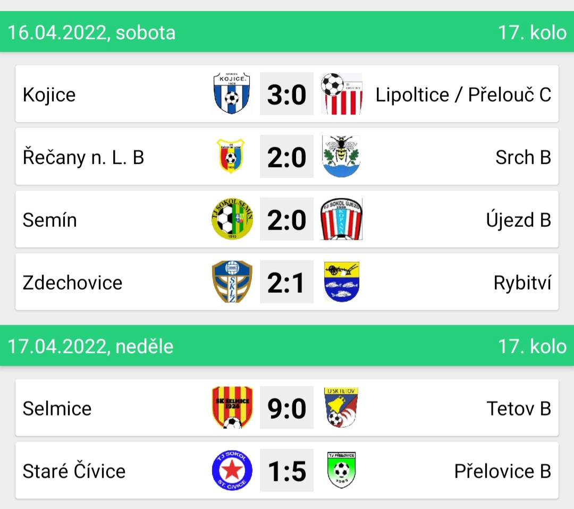Tap the 17.04.2022, neděle header bar
Viewport: 574px width, 509px height.
[287, 346]
